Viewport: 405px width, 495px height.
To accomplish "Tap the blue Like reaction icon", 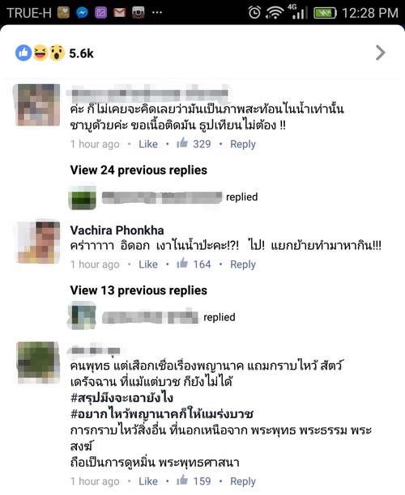I will 23,53.
